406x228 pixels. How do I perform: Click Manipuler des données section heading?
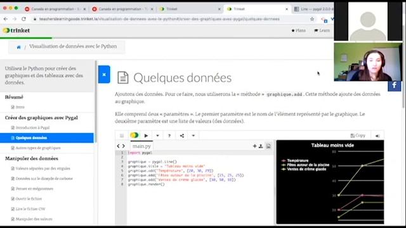click(x=32, y=158)
